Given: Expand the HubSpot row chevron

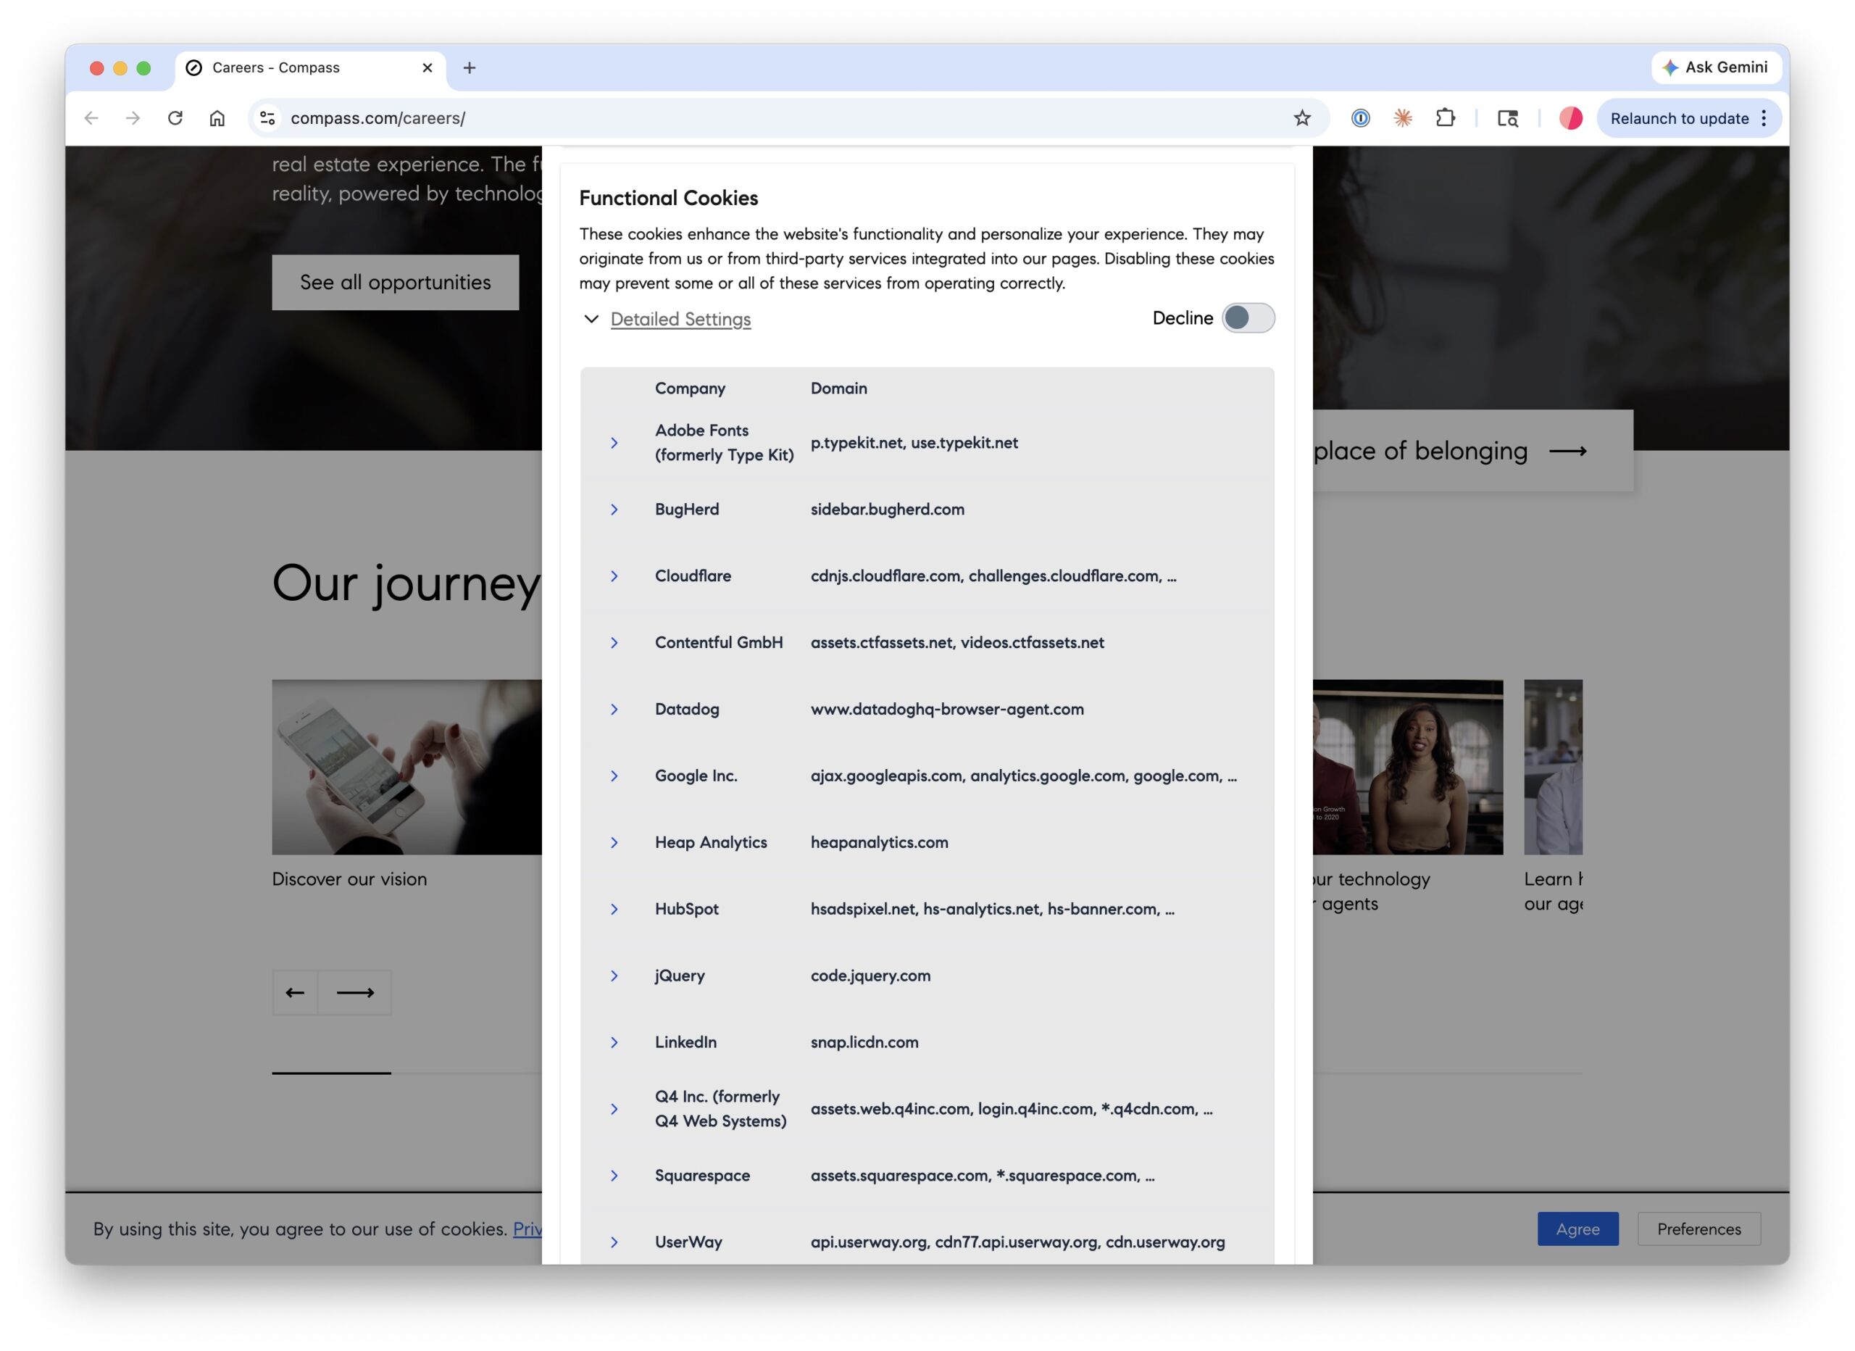Looking at the screenshot, I should [614, 909].
